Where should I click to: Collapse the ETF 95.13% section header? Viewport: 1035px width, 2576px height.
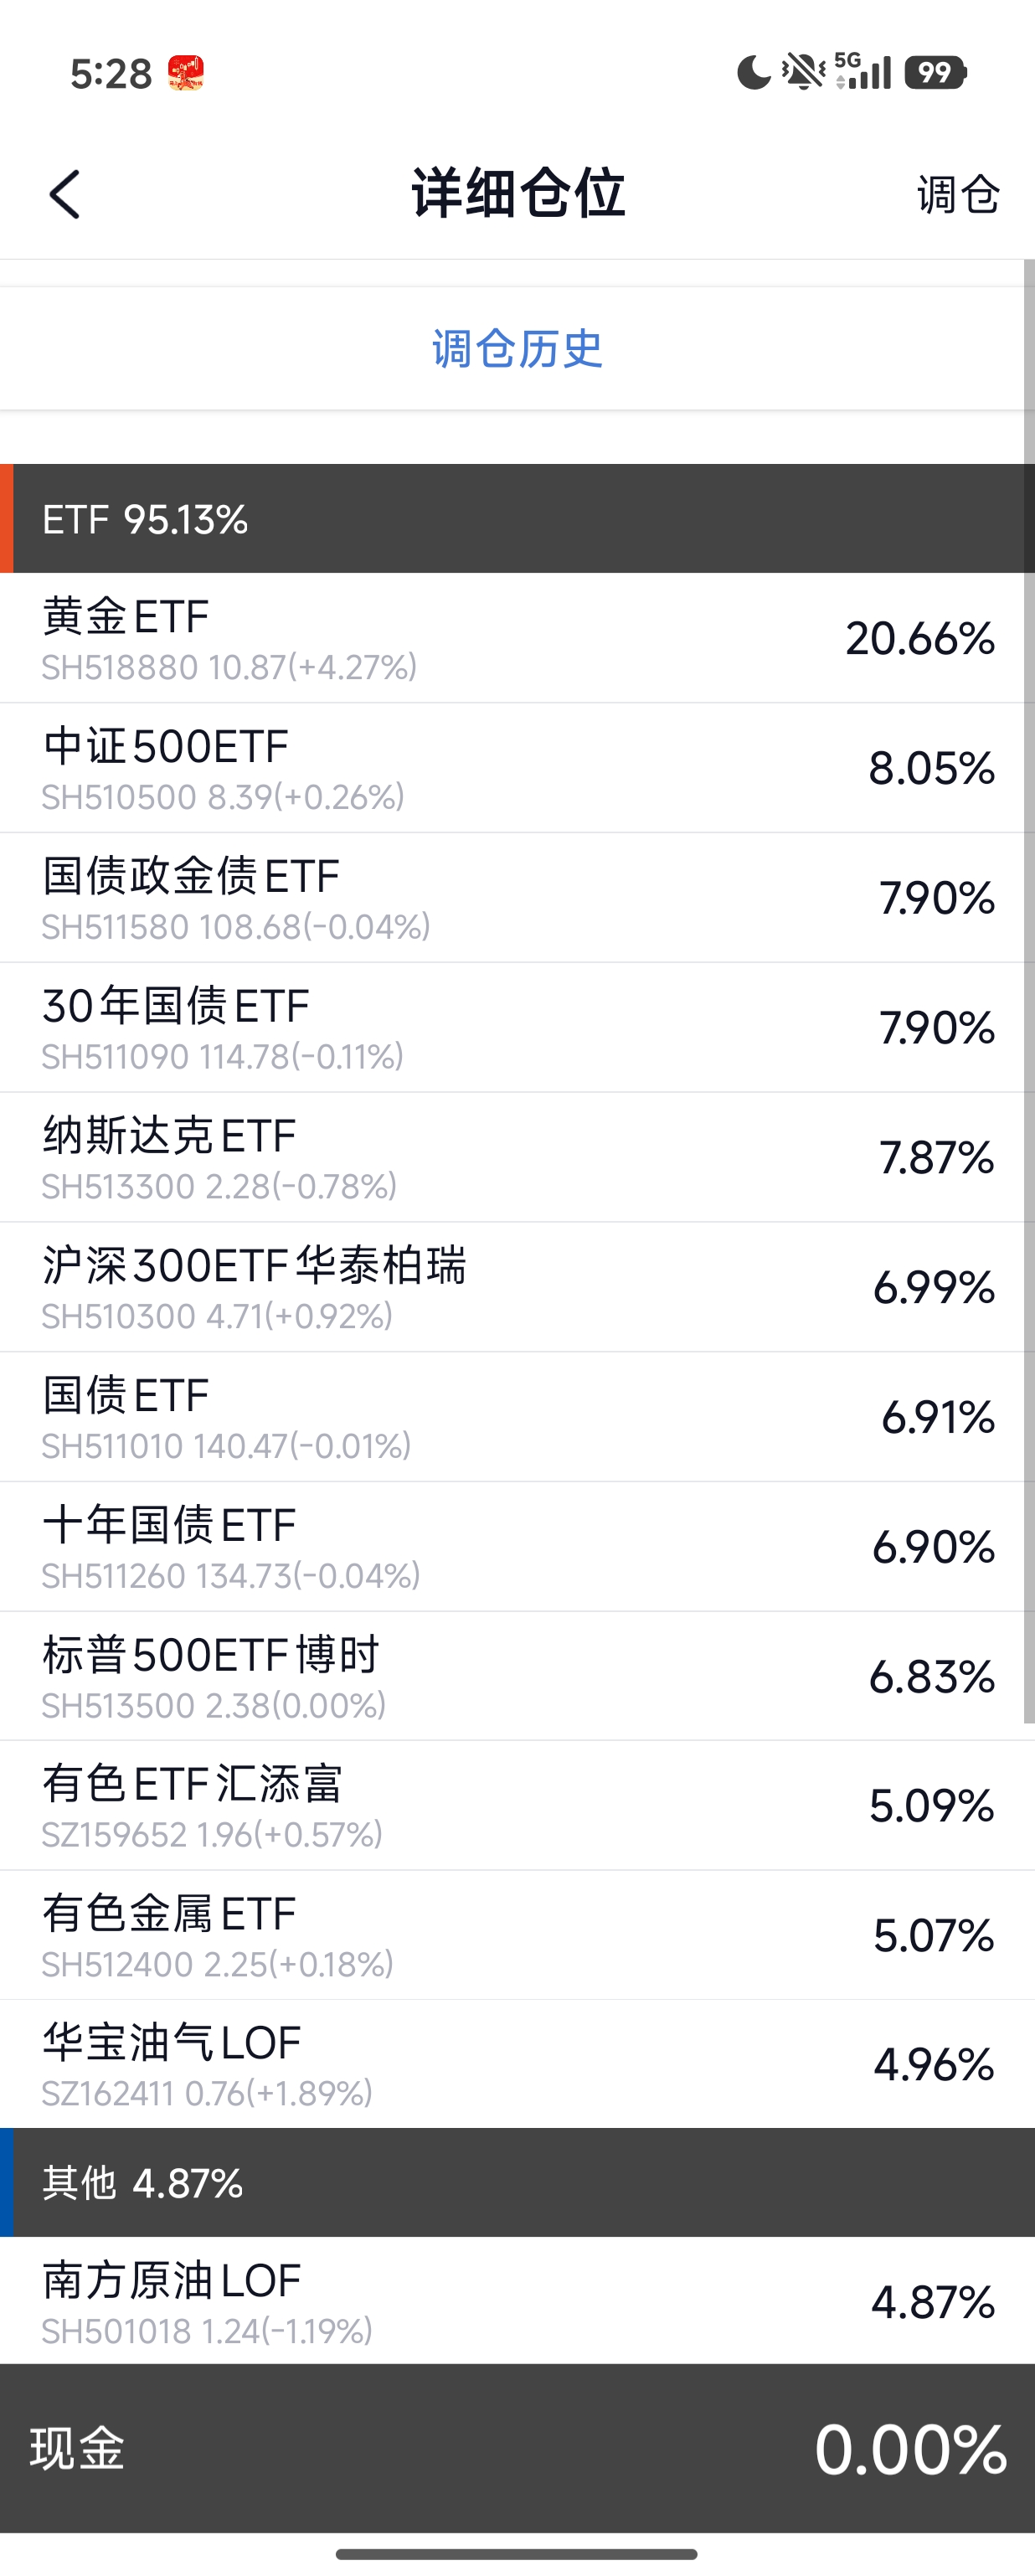(517, 519)
